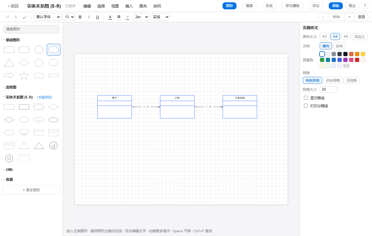Click the 搜索图形 search field
372x236 pixels.
32,29
